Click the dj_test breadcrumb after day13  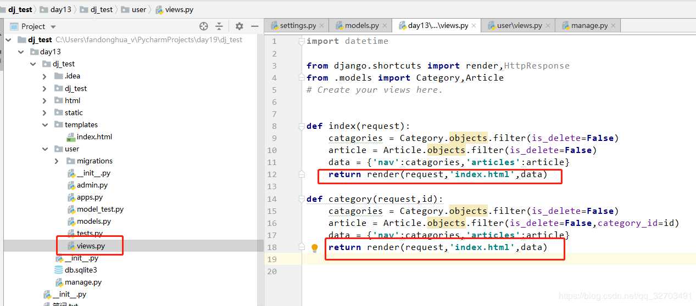[x=96, y=9]
